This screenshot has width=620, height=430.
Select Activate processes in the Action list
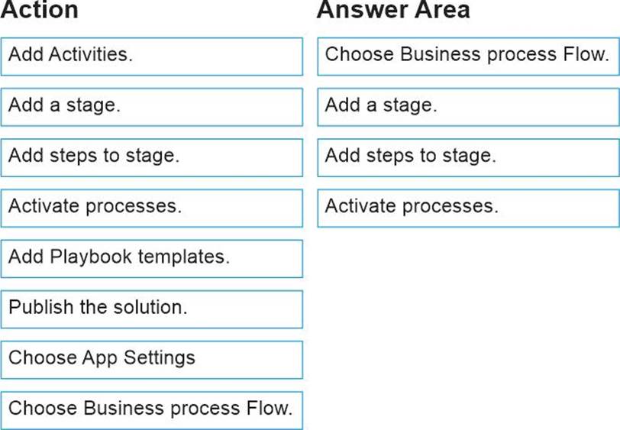click(x=151, y=208)
